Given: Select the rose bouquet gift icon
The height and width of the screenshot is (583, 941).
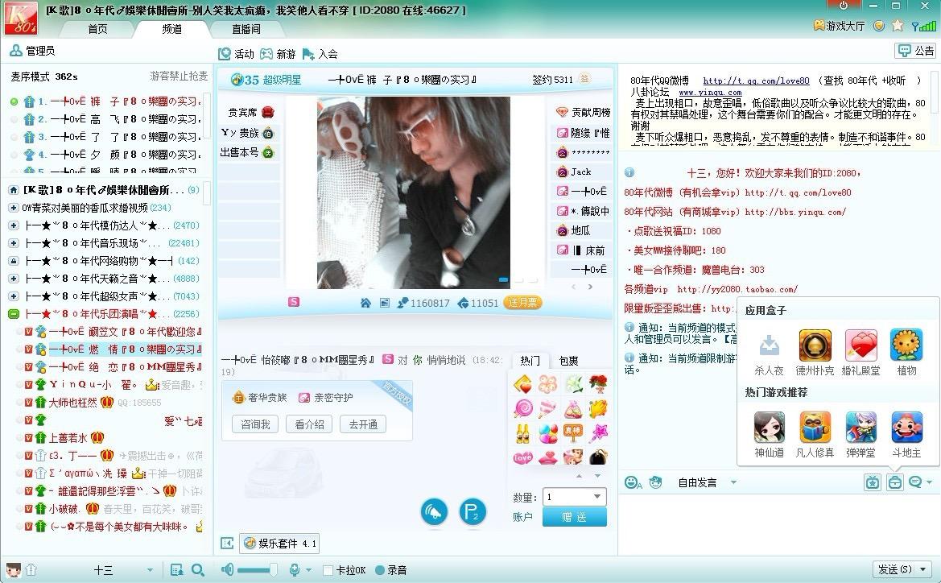Looking at the screenshot, I should tap(597, 384).
